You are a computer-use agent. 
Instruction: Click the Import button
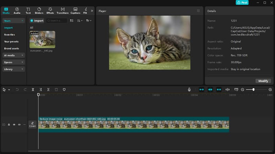click(37, 21)
